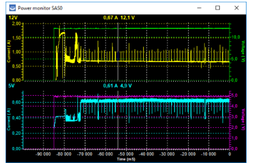This screenshot has width=253, height=163.
Task: Click the 5,0 value on magenta voltage axis
Action: pyautogui.click(x=235, y=96)
